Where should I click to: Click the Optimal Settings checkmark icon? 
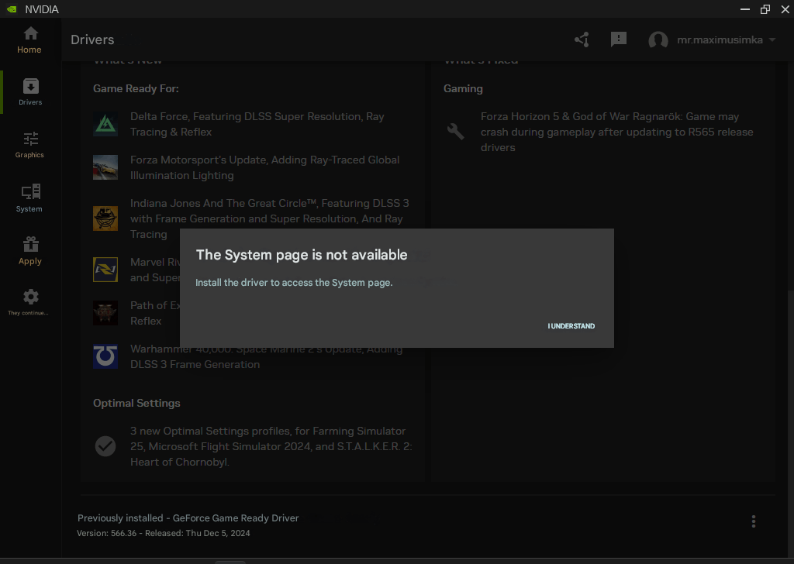(x=105, y=446)
